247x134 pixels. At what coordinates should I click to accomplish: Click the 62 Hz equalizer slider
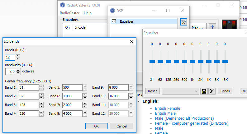click(x=160, y=62)
